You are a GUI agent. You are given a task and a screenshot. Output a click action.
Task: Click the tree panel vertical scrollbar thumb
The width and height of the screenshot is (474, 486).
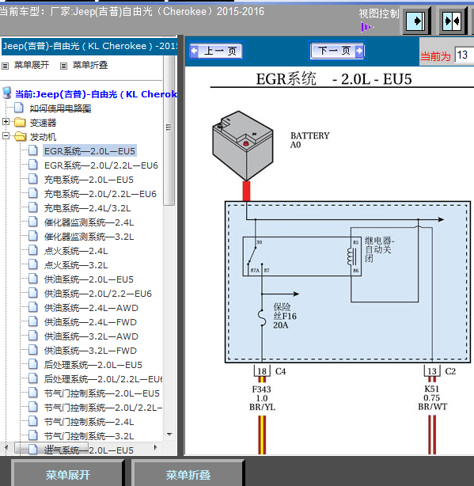(169, 130)
